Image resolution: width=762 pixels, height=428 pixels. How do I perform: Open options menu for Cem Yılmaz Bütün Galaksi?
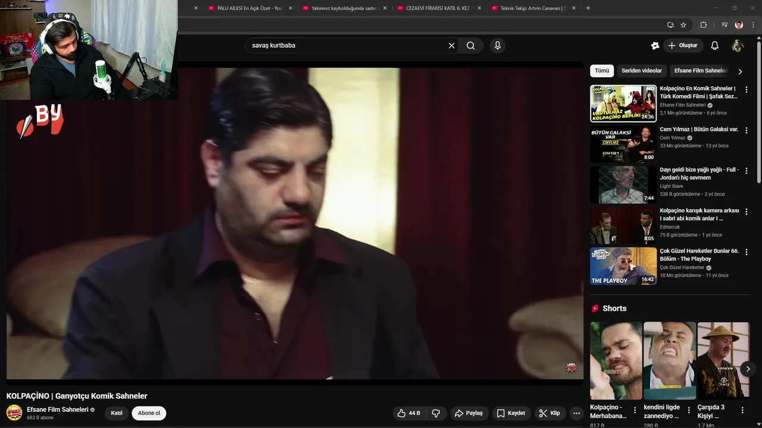747,130
